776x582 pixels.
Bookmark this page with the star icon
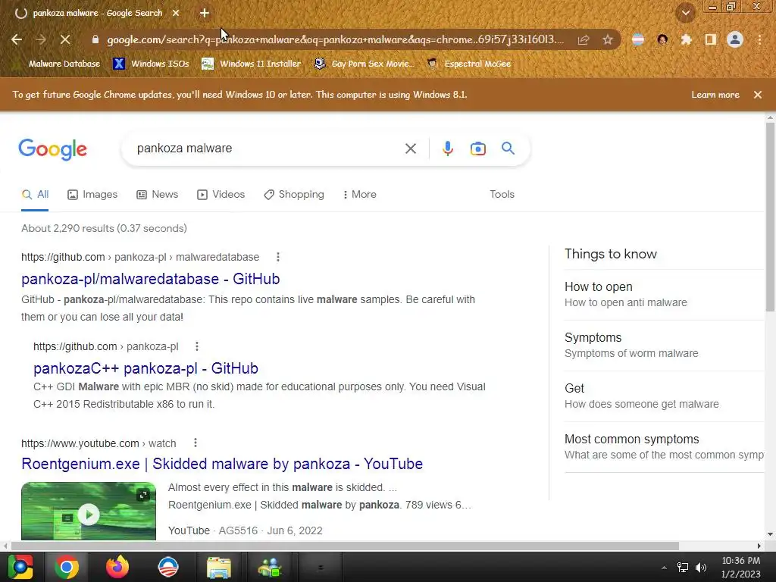(608, 39)
